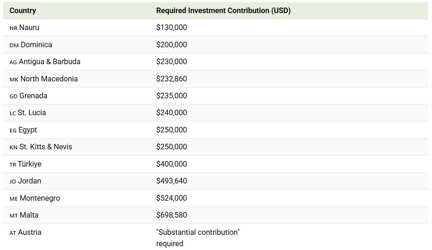Click the AT country code beside Austria
The width and height of the screenshot is (432, 250).
click(x=13, y=233)
